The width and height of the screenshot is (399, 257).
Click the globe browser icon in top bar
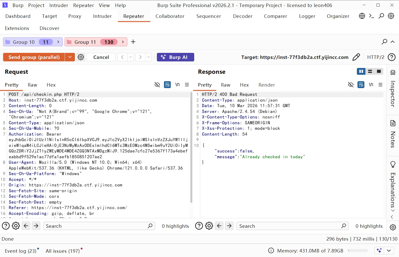click(x=362, y=16)
